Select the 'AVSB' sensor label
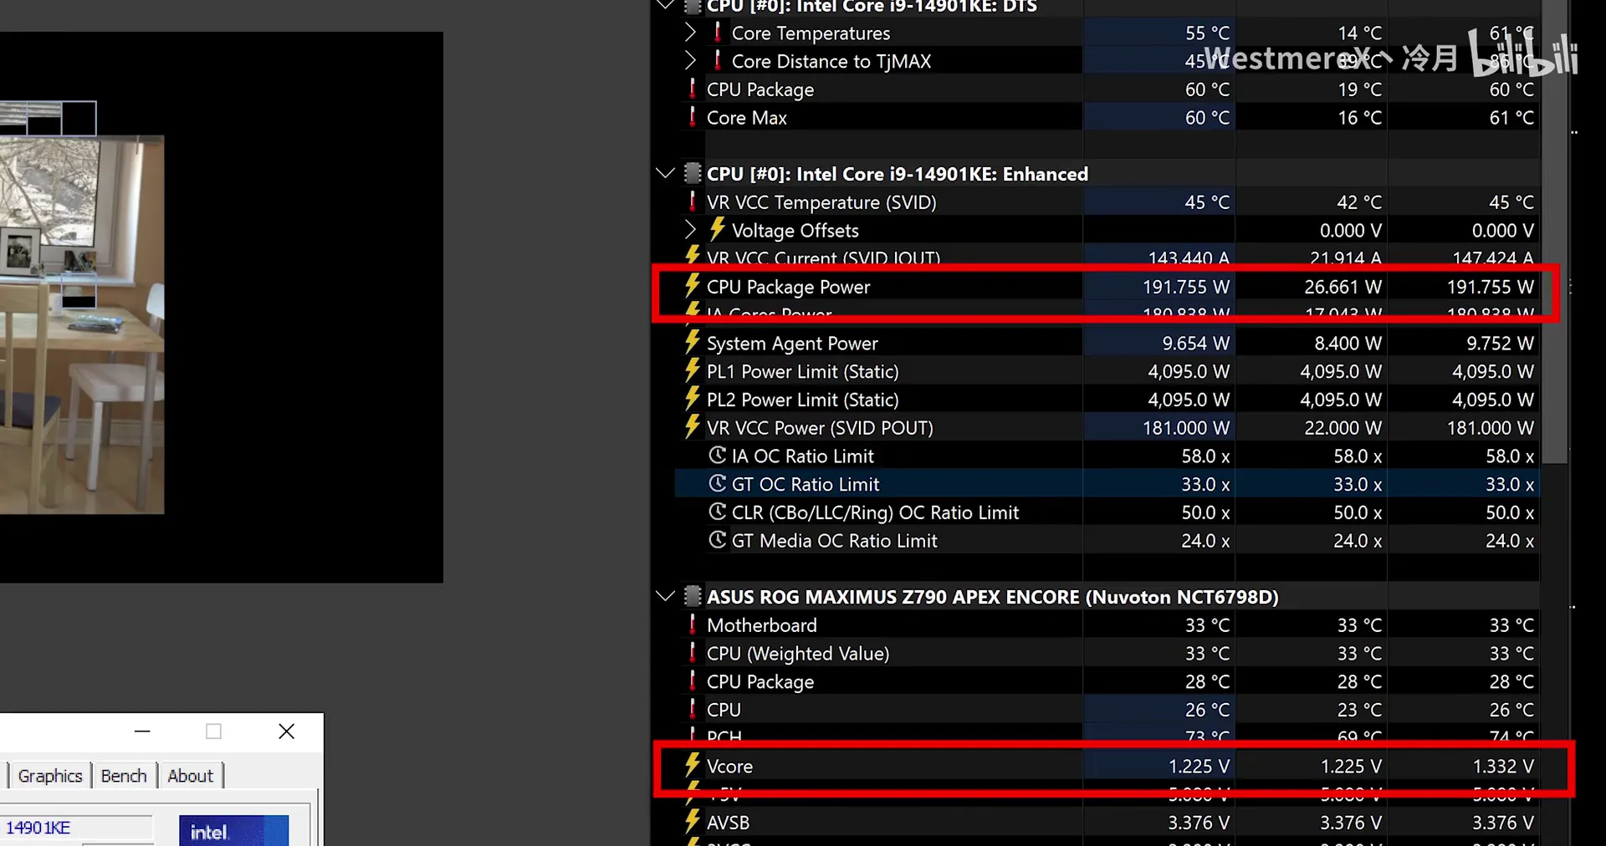The width and height of the screenshot is (1606, 846). coord(728,823)
